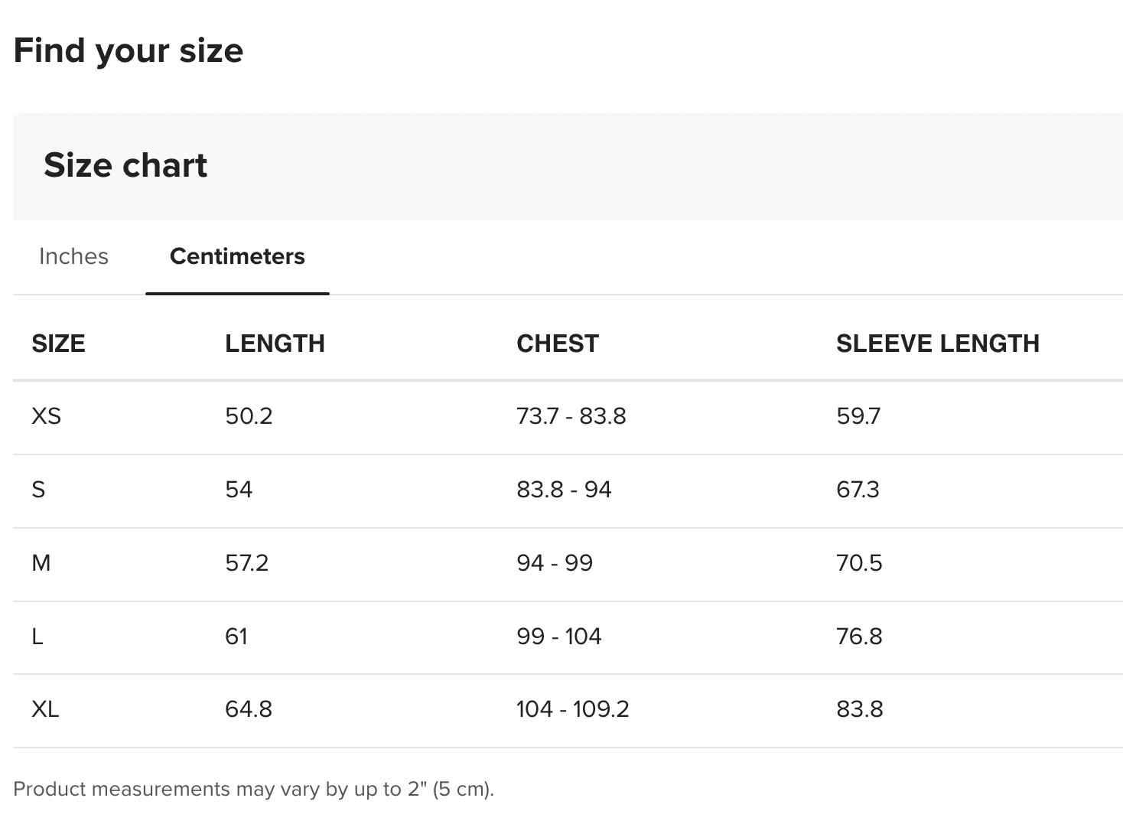Viewport: 1123px width, 837px height.
Task: Click the Size chart heading
Action: [125, 165]
